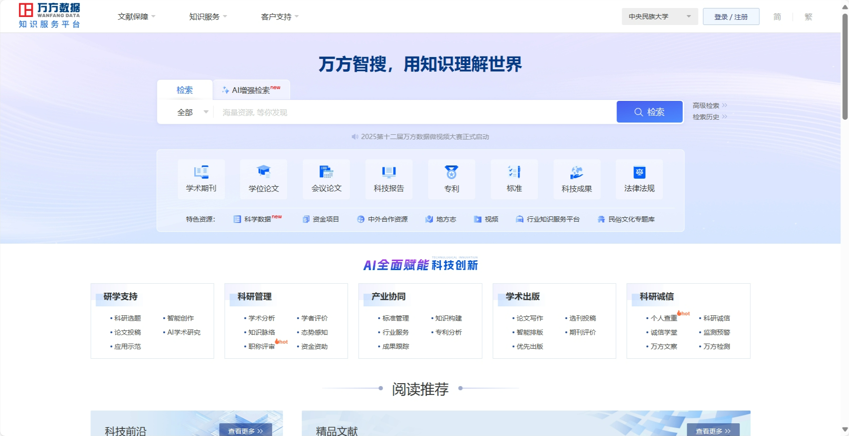Open 知识构建 link
The image size is (849, 436).
point(448,318)
